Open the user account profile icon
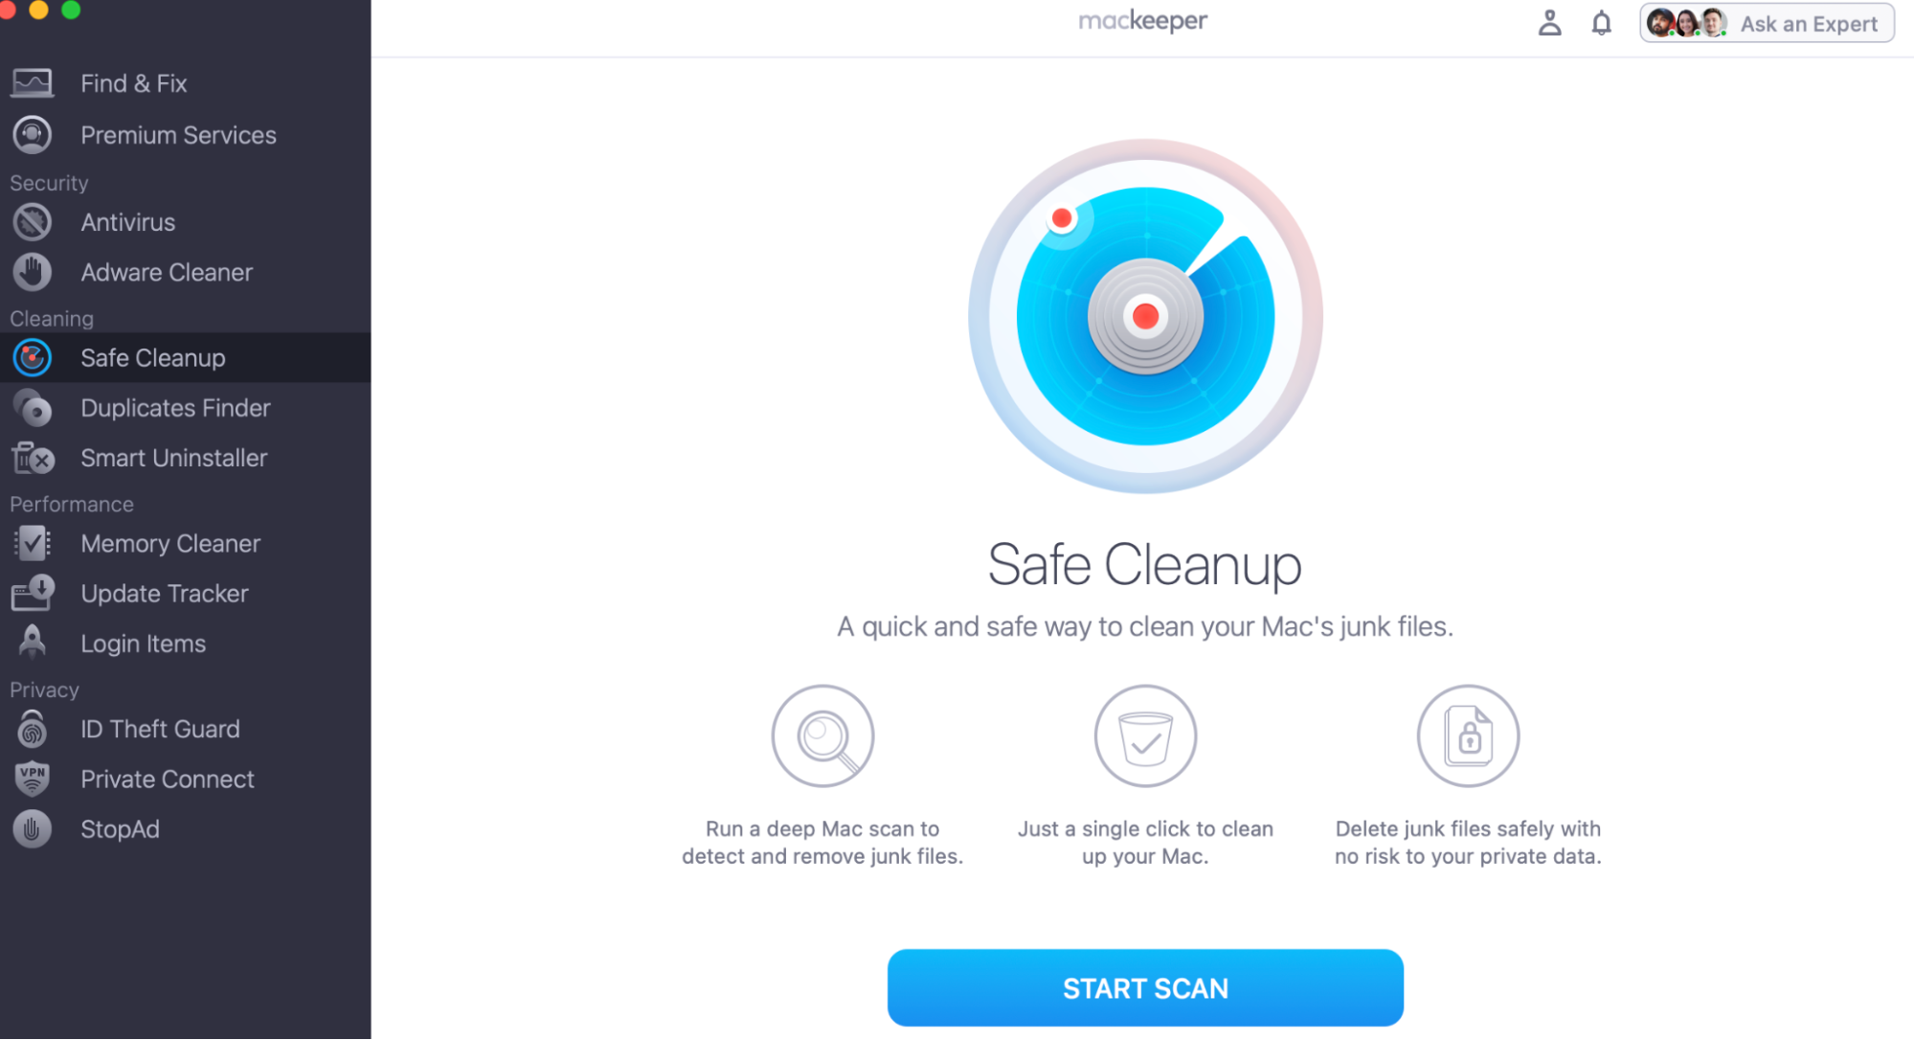Image resolution: width=1914 pixels, height=1040 pixels. [1549, 23]
